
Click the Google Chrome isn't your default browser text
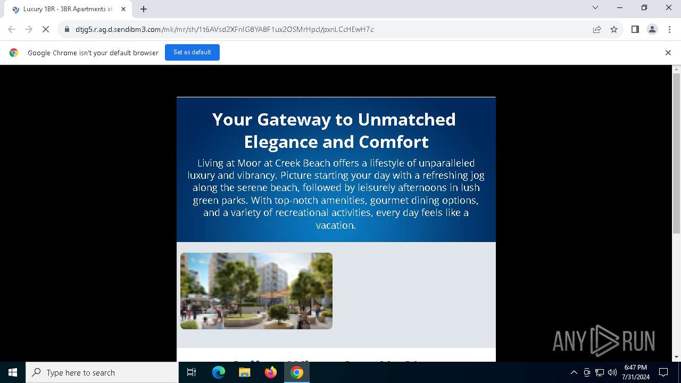[x=93, y=53]
